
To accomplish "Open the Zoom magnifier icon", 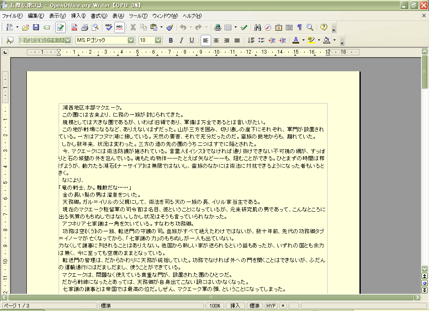I will coord(310,27).
